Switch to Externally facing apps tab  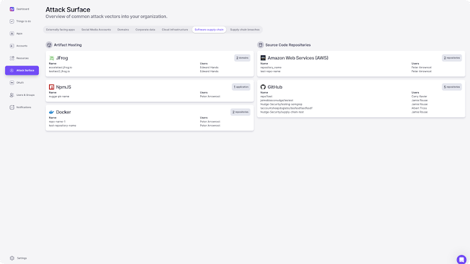coord(60,30)
